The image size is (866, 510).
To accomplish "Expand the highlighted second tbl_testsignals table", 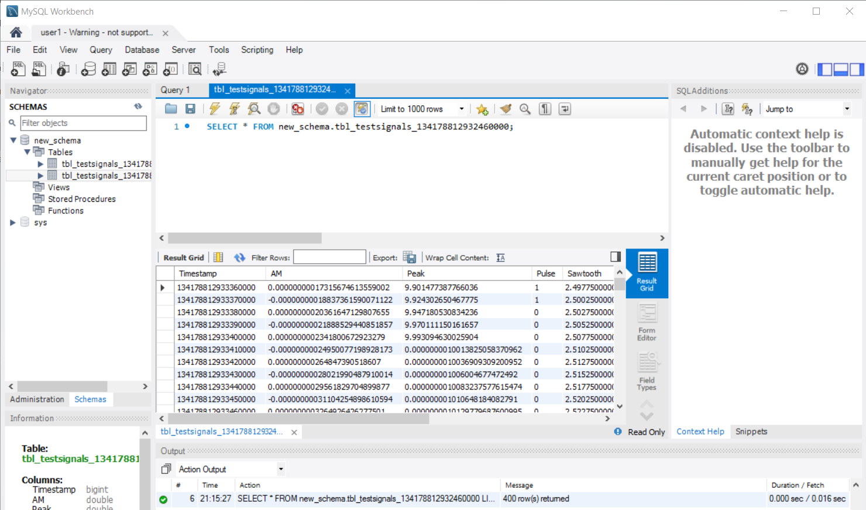I will tap(40, 175).
